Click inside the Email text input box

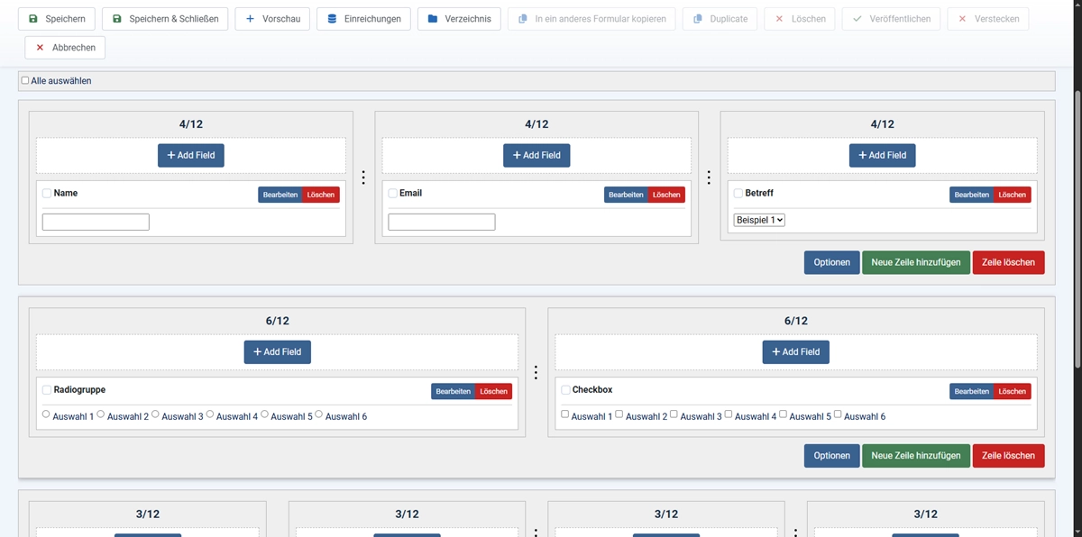[x=441, y=221]
